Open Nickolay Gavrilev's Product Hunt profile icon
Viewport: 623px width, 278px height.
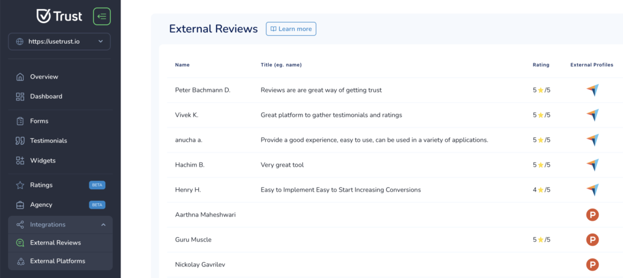tap(593, 265)
